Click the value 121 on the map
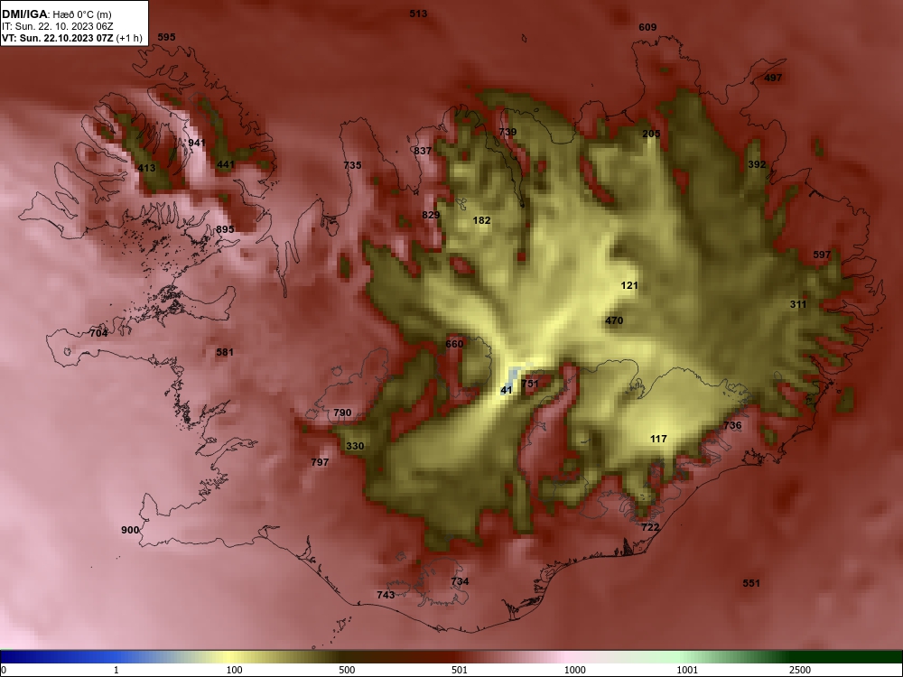Screen dimensions: 903x677 point(629,285)
